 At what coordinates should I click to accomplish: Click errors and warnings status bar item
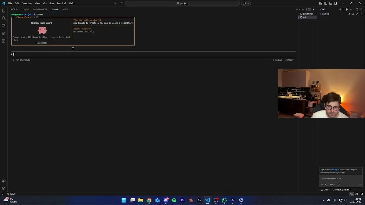click(11, 194)
